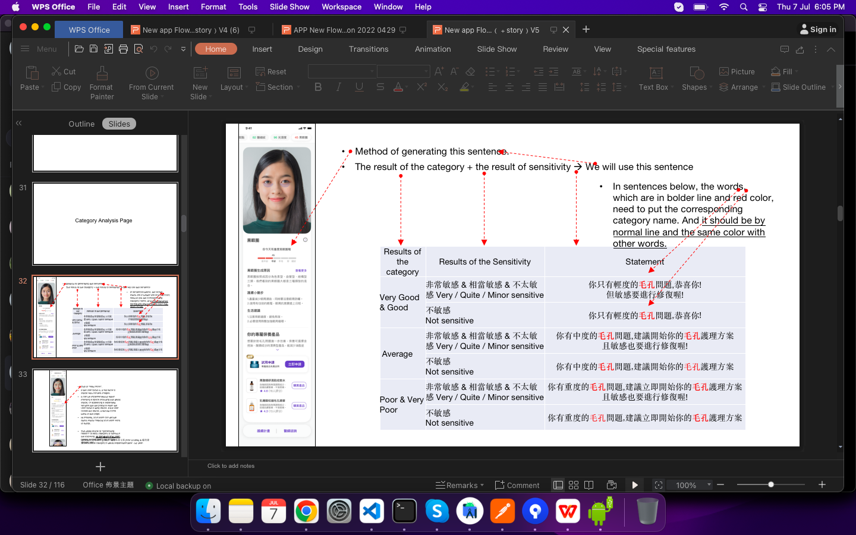Open the zoom percentage dropdown
The width and height of the screenshot is (856, 535).
709,485
